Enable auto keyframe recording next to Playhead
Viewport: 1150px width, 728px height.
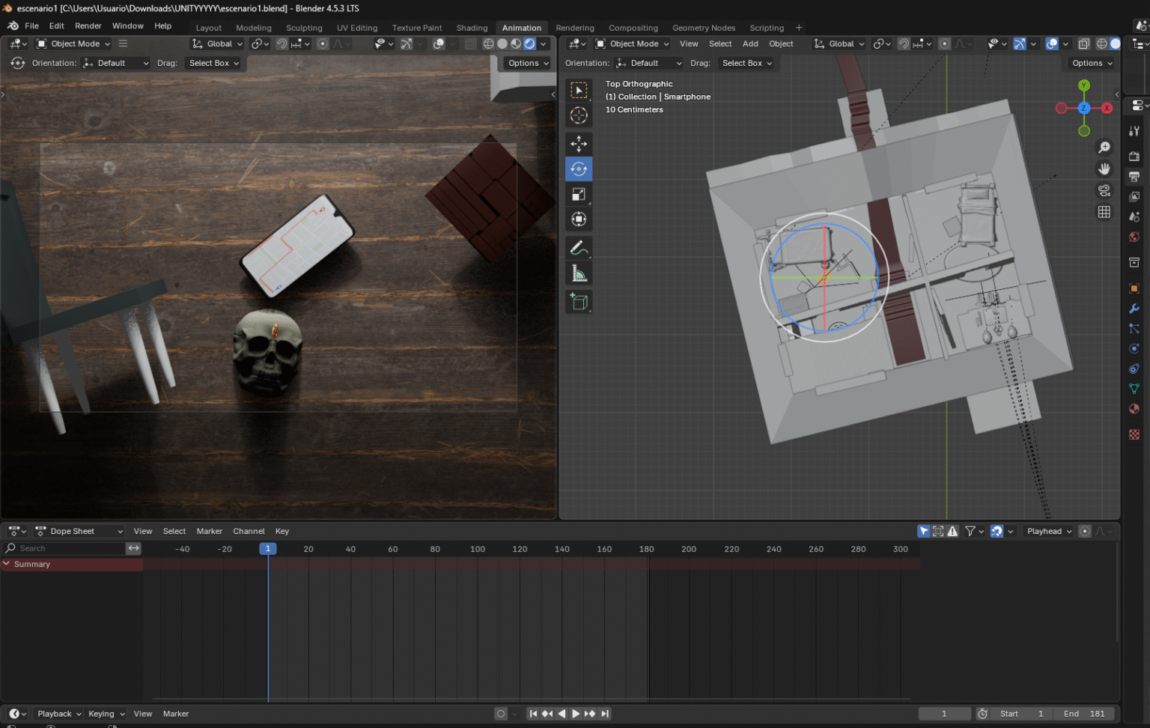pos(1086,531)
